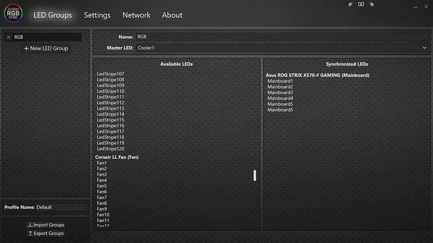Select LedStripe112 from Available LEDs
Screen dimensions: 433x243
(x=110, y=102)
